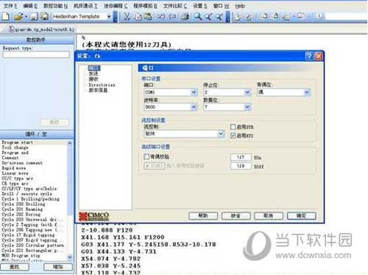Image resolution: width=368 pixels, height=275 pixels.
Task: Select 版本信息 in settings tree
Action: (98, 90)
